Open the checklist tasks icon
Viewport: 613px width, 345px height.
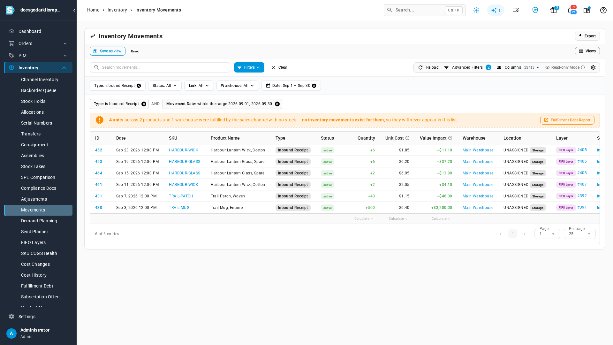tap(516, 10)
